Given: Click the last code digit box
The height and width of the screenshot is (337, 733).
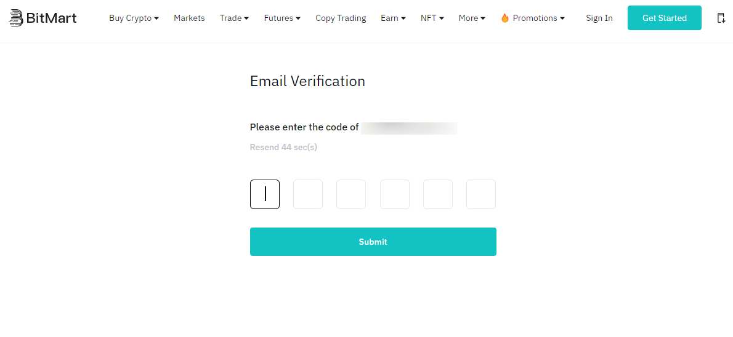Looking at the screenshot, I should pyautogui.click(x=480, y=194).
